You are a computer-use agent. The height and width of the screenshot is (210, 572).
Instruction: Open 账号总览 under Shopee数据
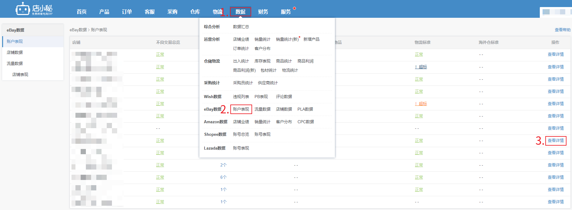point(241,134)
